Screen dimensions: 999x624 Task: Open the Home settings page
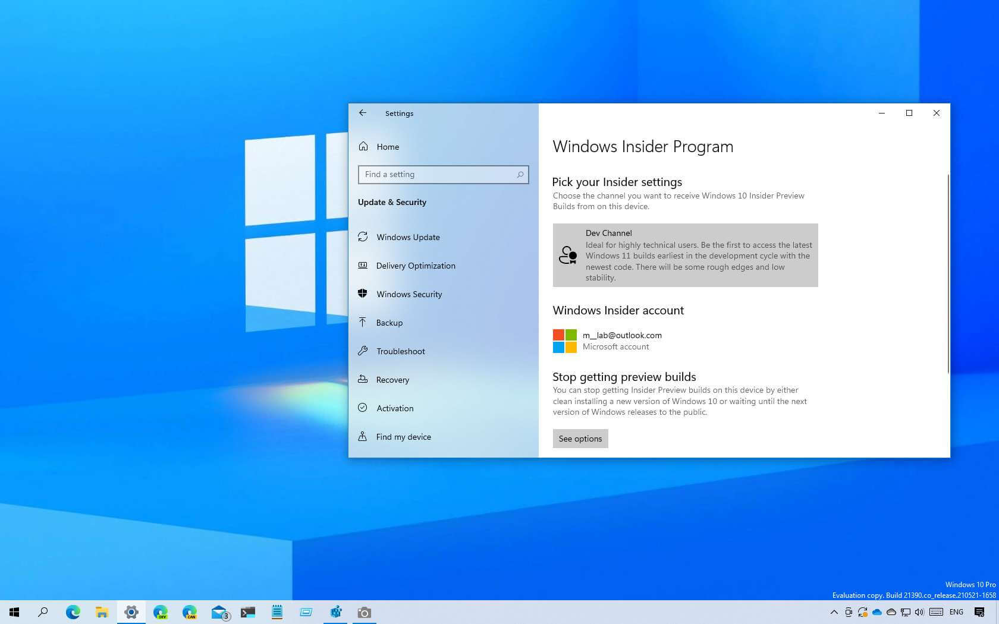tap(387, 147)
